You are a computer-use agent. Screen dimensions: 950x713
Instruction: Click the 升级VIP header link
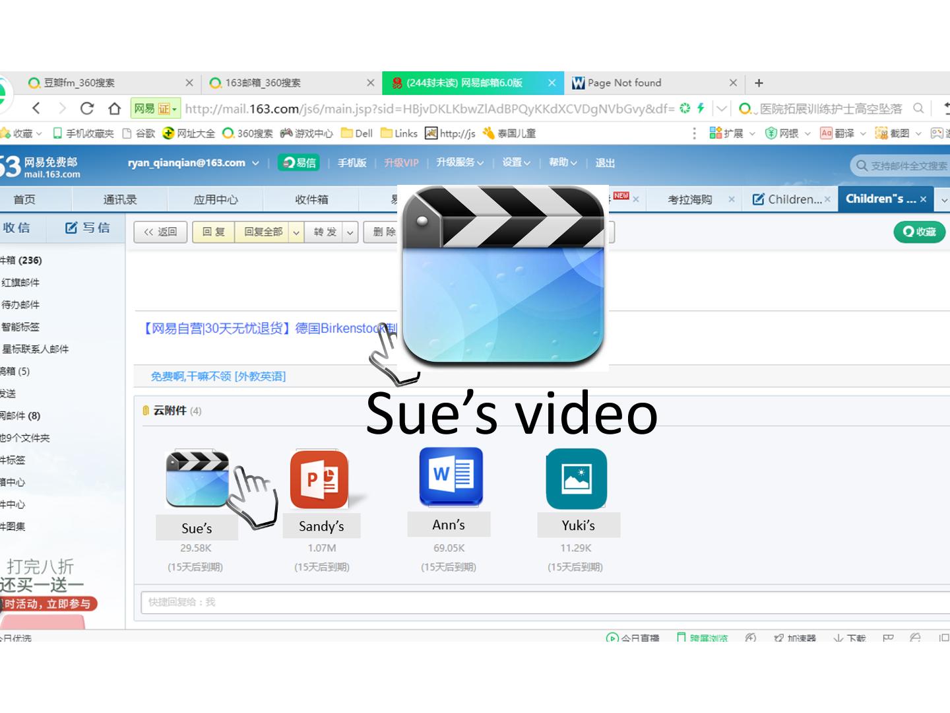401,163
